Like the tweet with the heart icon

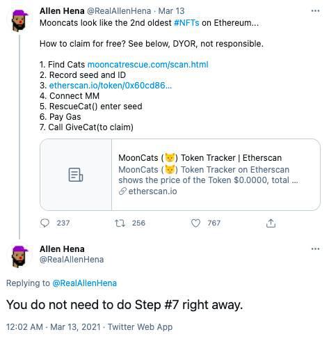point(195,223)
